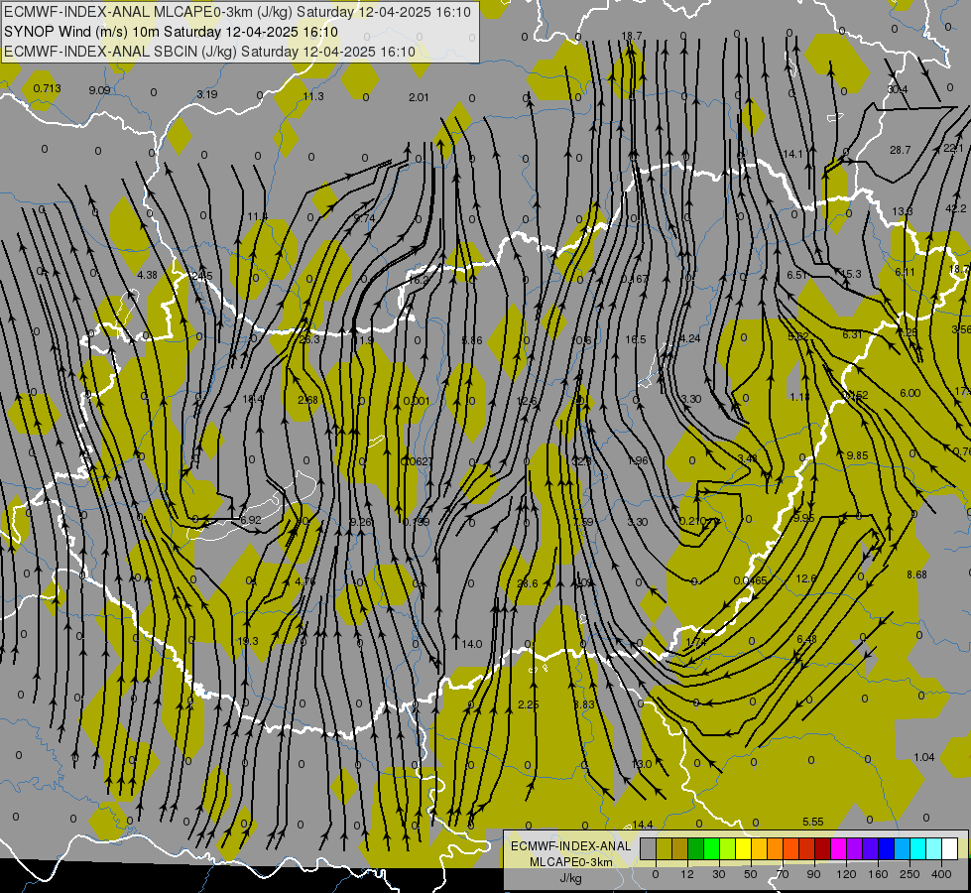Click the map value 6.00
The height and width of the screenshot is (893, 971).
point(910,393)
